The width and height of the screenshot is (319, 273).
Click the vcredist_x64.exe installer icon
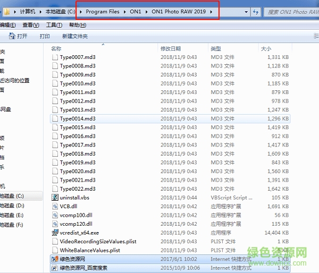click(x=55, y=233)
